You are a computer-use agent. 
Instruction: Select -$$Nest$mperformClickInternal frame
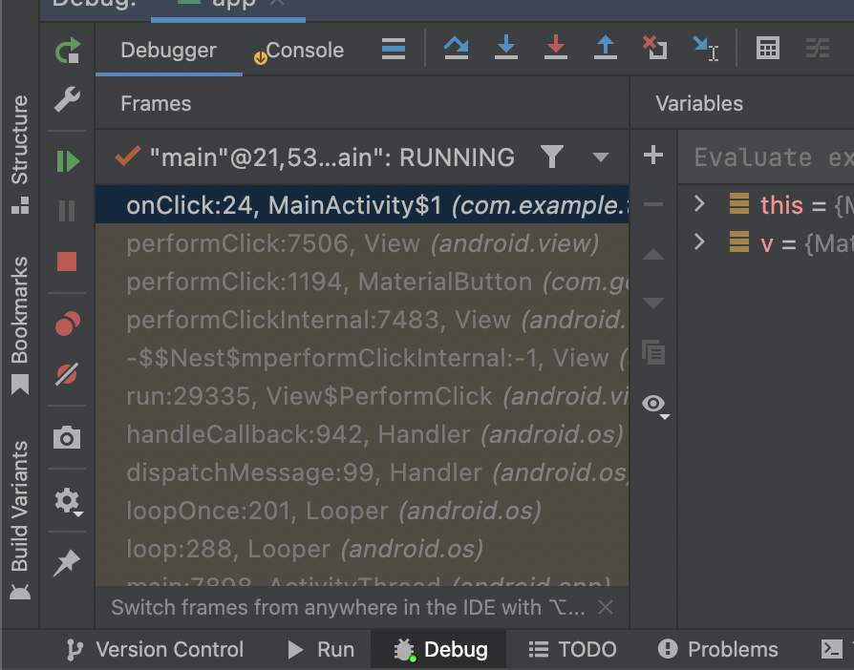[x=362, y=358]
